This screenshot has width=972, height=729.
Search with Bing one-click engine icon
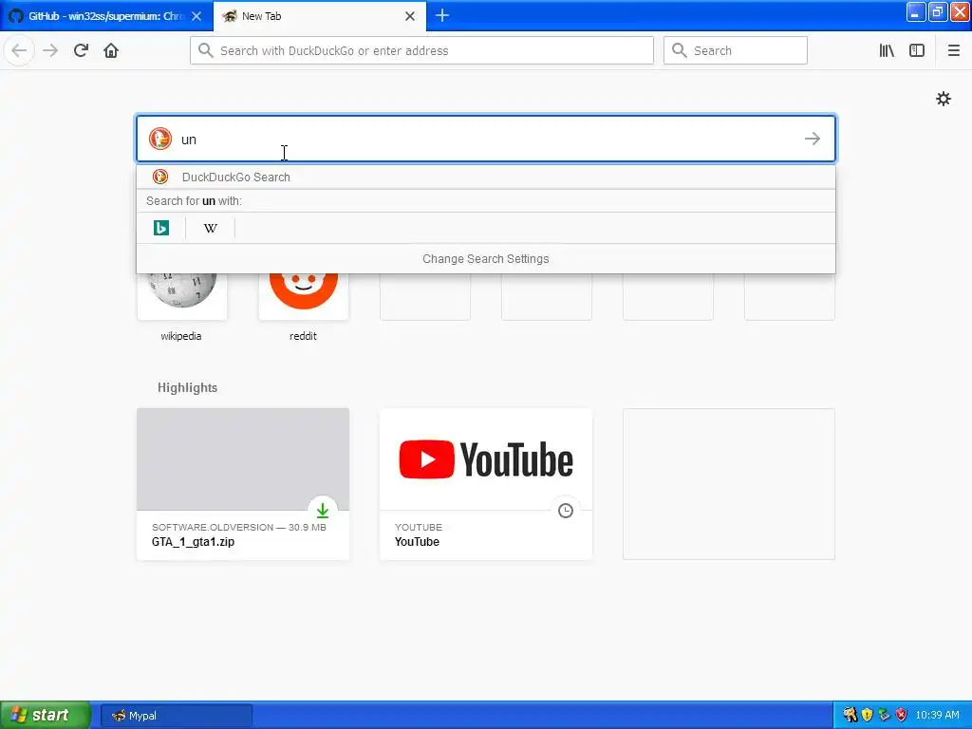point(161,228)
